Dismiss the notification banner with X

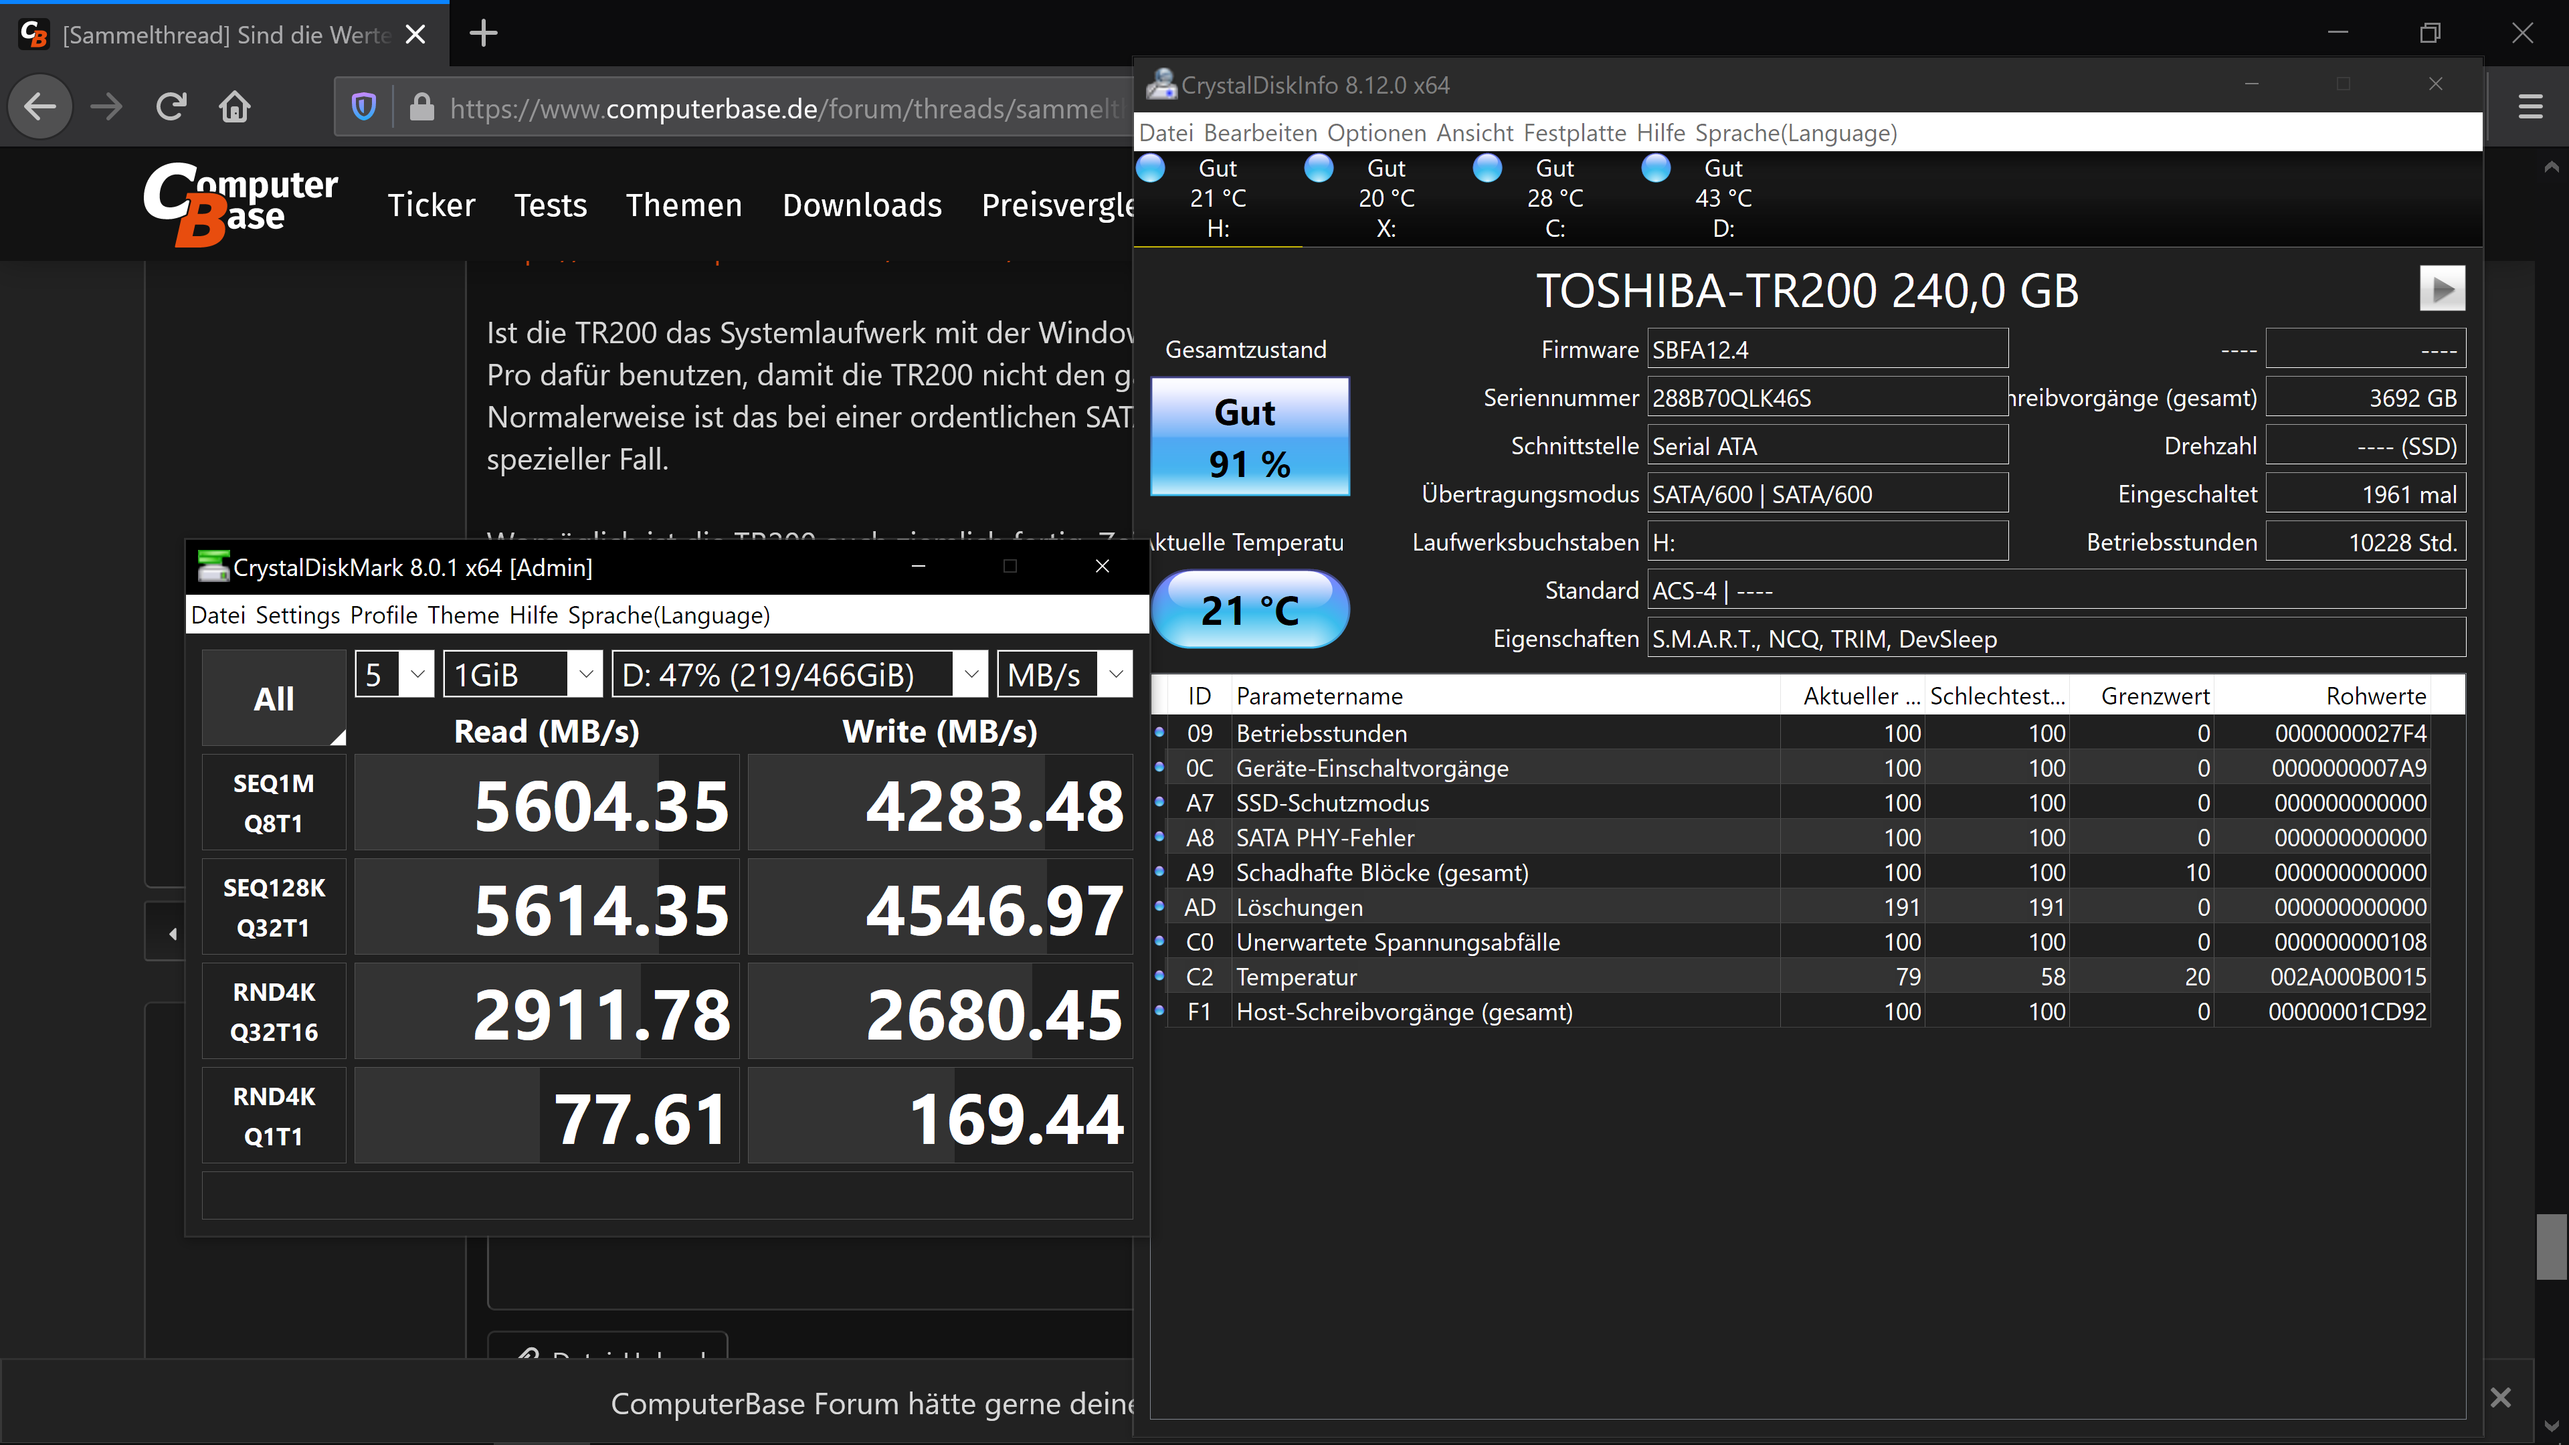click(2500, 1397)
